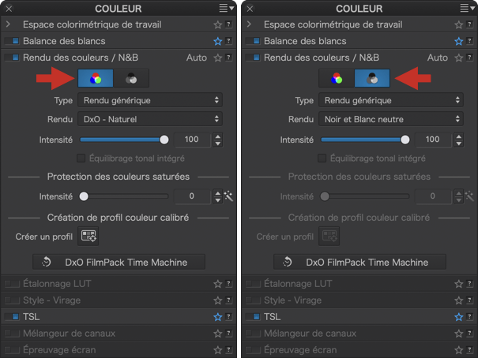This screenshot has height=358, width=478.
Task: Disable TSL switch in right panel
Action: (253, 317)
